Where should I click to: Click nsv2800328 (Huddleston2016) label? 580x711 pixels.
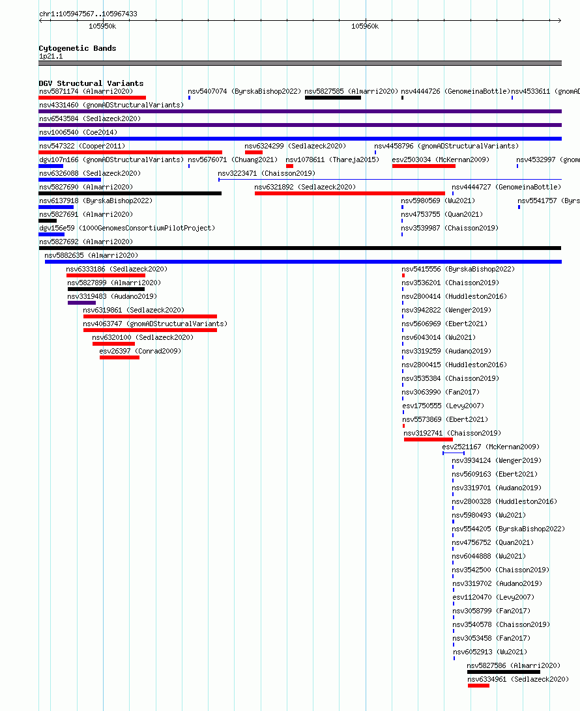(x=504, y=501)
